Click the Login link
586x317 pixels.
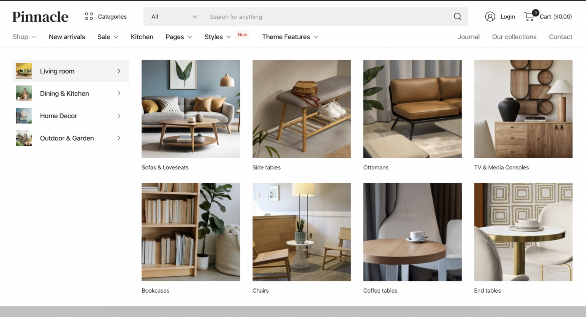tap(507, 16)
